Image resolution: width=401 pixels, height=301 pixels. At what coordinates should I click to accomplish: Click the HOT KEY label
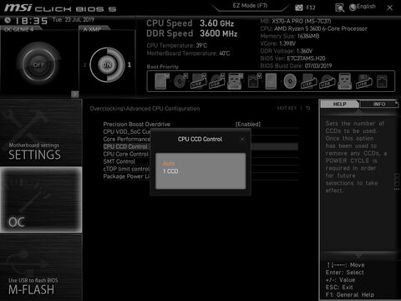click(287, 108)
